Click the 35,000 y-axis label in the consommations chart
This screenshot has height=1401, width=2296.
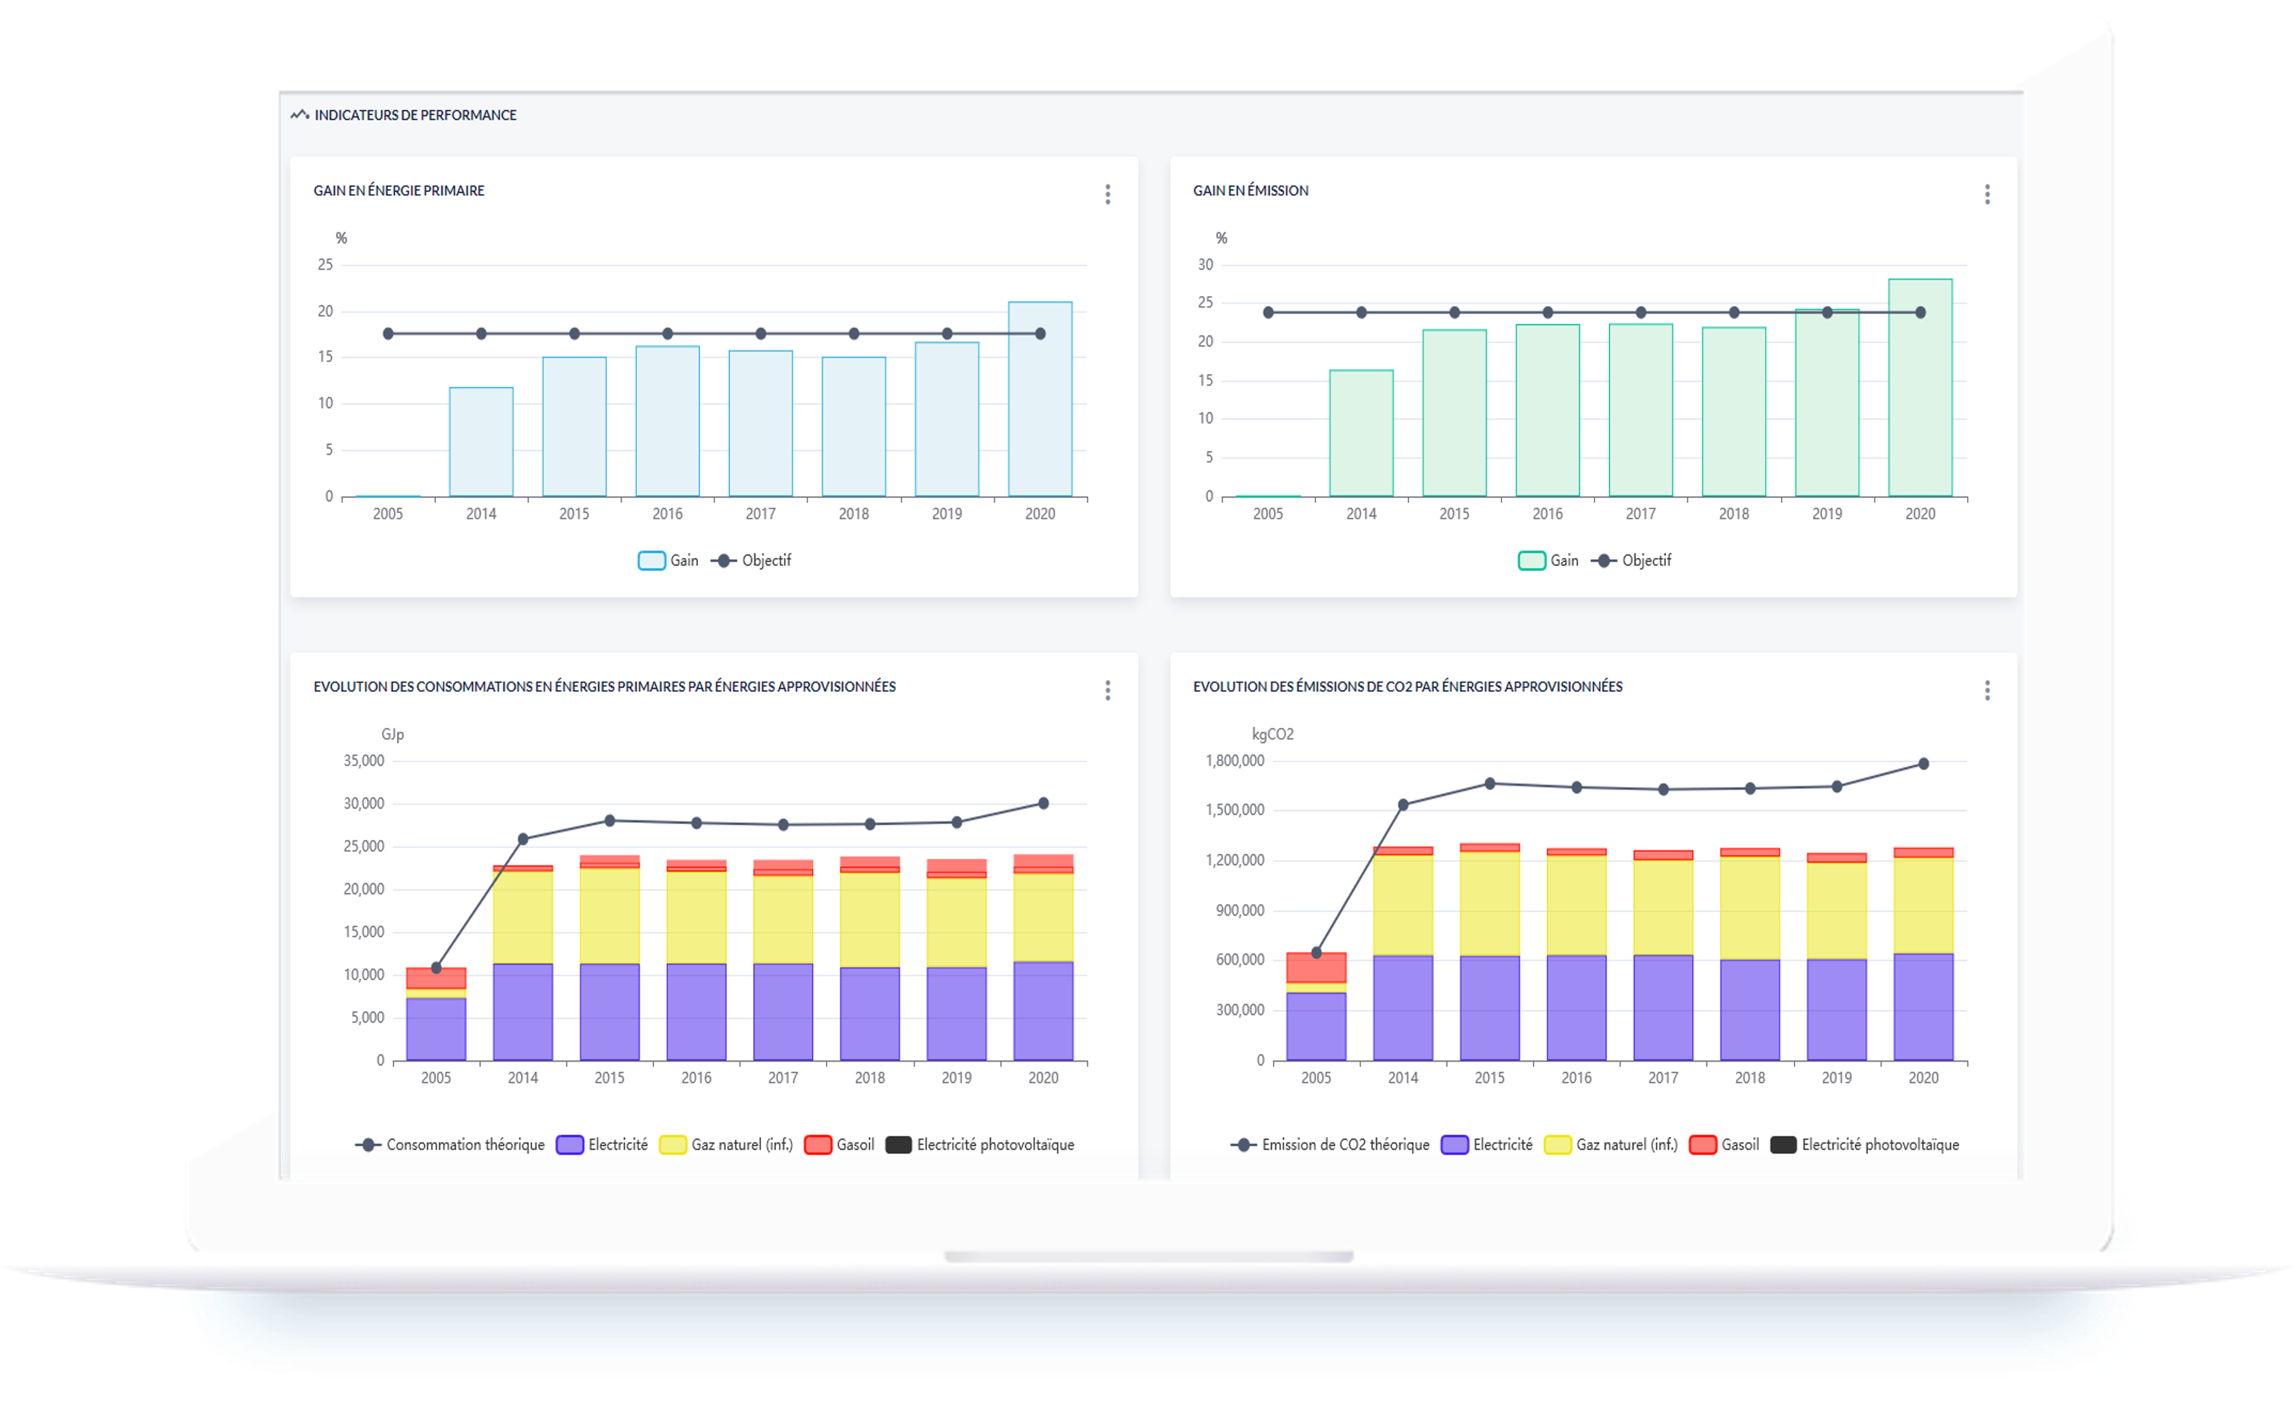[364, 761]
